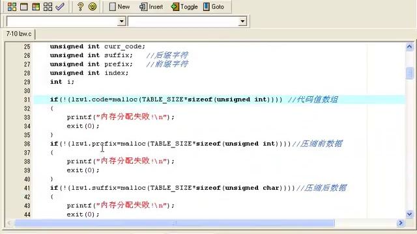Click the horizontal scrollbar left arrow

coord(10,223)
